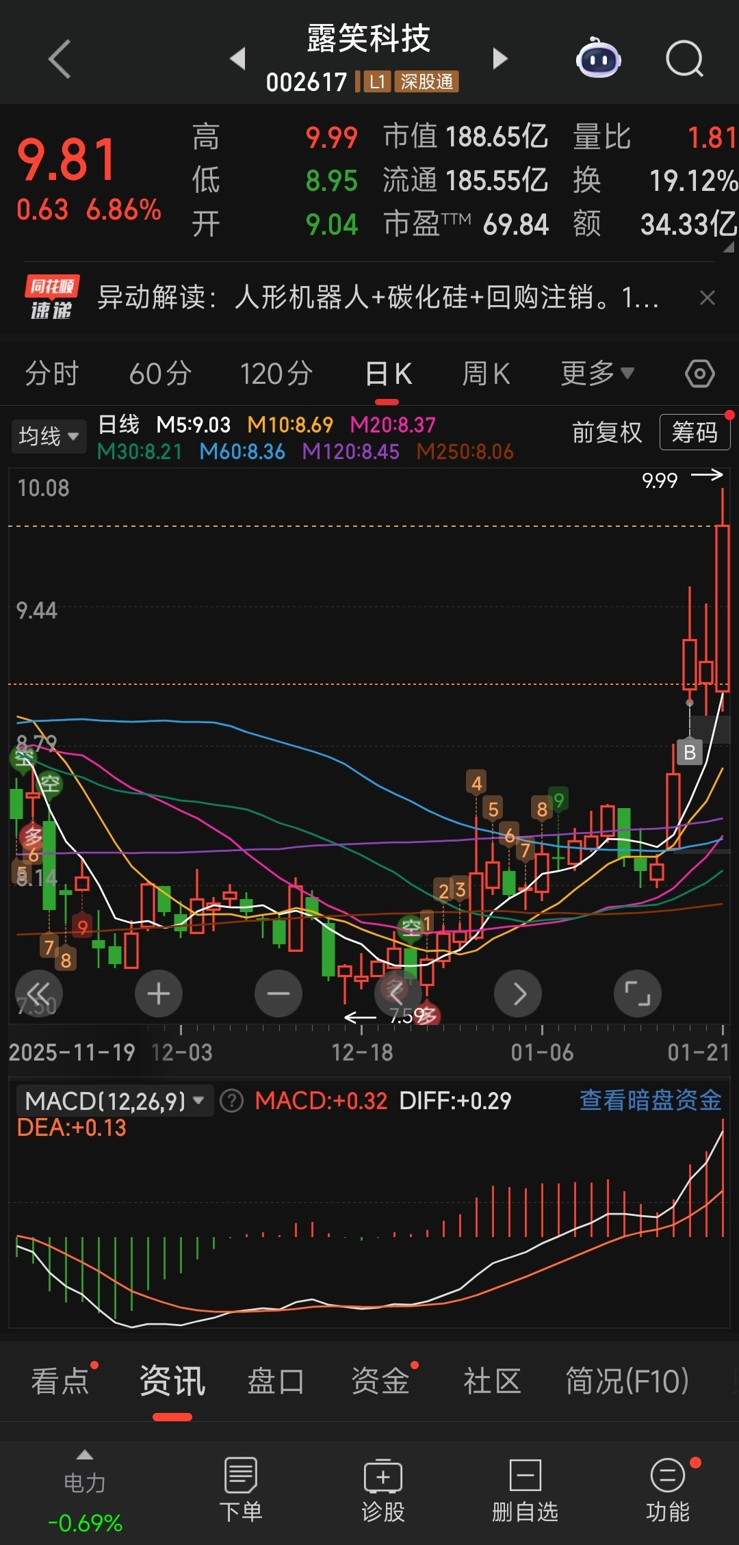739x1545 pixels.
Task: Toggle 前复权 price adjustment
Action: pos(607,432)
